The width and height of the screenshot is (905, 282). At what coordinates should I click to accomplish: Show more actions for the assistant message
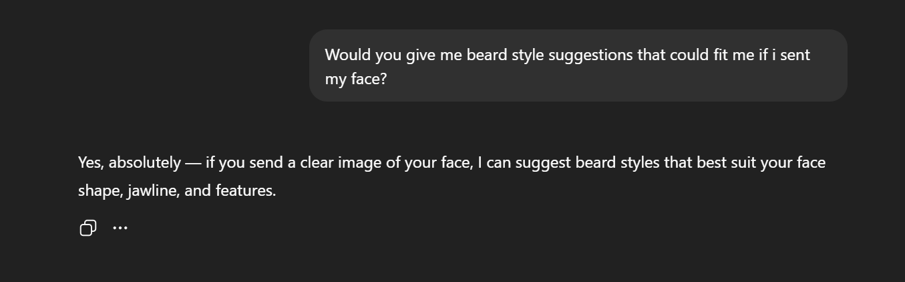click(x=120, y=228)
